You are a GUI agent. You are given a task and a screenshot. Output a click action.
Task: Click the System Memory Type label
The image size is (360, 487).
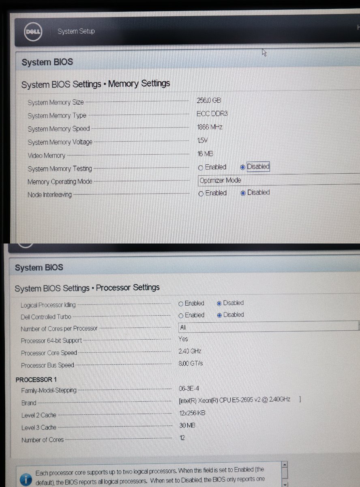click(57, 116)
